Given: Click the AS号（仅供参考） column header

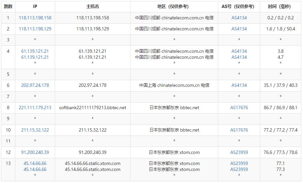Looking at the screenshot, I should (x=239, y=7).
